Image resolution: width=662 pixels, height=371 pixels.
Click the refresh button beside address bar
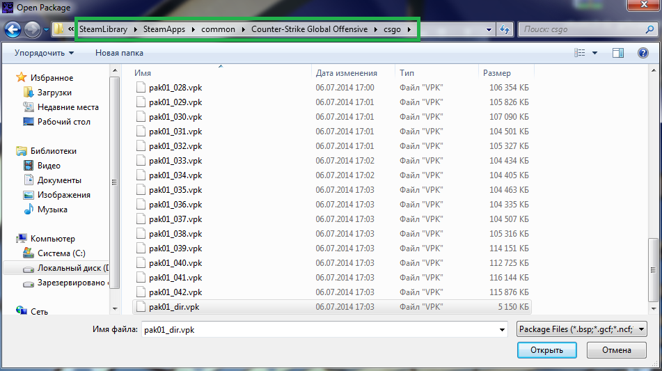click(505, 29)
